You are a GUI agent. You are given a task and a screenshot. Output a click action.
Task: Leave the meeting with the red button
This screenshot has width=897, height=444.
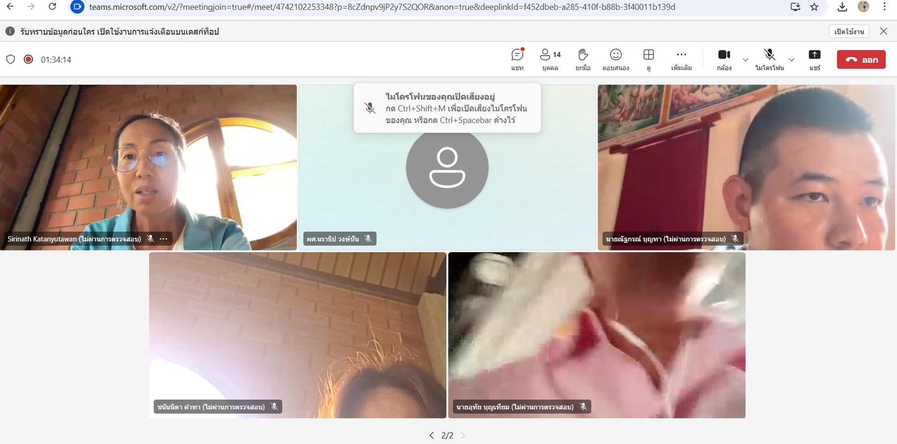coord(861,60)
